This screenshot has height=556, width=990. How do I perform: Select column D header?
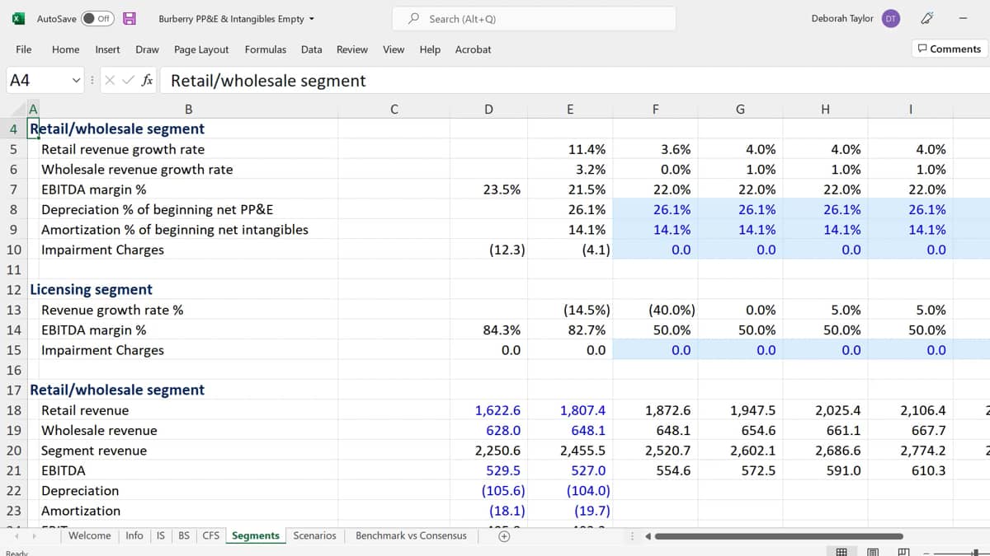488,109
